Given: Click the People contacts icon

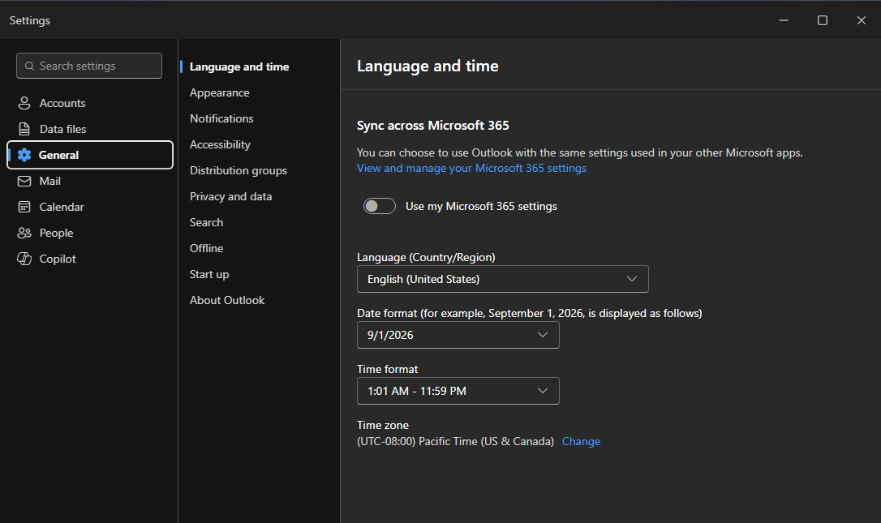Looking at the screenshot, I should [24, 233].
